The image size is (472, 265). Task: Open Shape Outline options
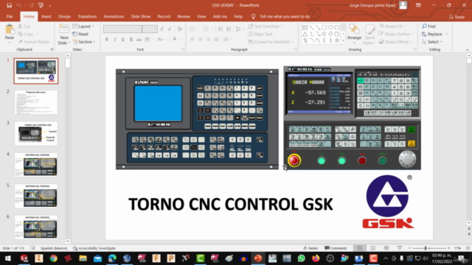tap(396, 34)
